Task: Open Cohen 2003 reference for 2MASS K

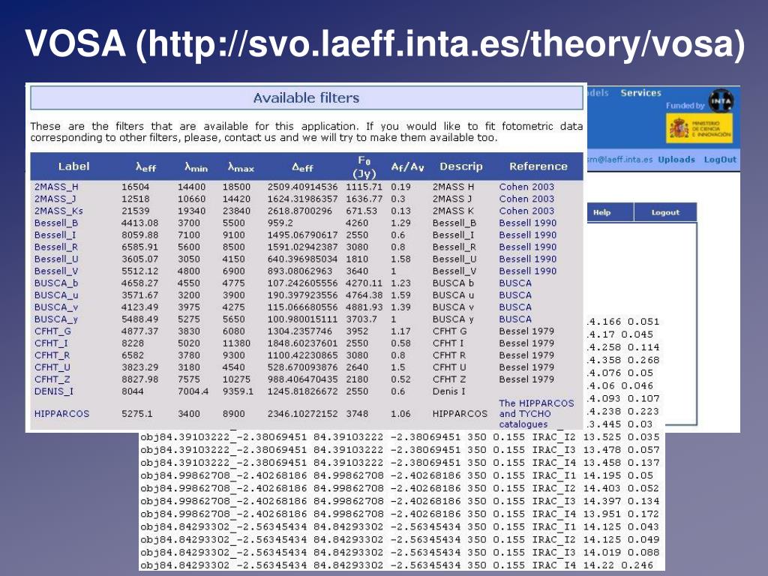Action: click(x=526, y=211)
